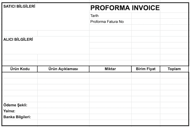This screenshot has width=190, height=127.
Task: Select the Proforma Fatura No label
Action: [107, 22]
